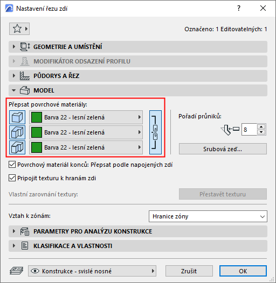The image size is (276, 283).
Task: Open the Hranice zóny dropdown
Action: pyautogui.click(x=208, y=216)
